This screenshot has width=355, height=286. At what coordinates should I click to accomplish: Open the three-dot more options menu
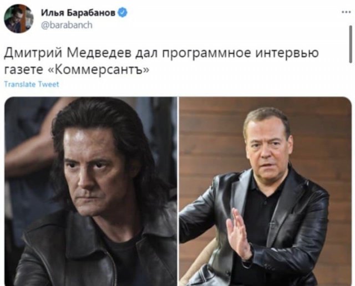point(346,12)
